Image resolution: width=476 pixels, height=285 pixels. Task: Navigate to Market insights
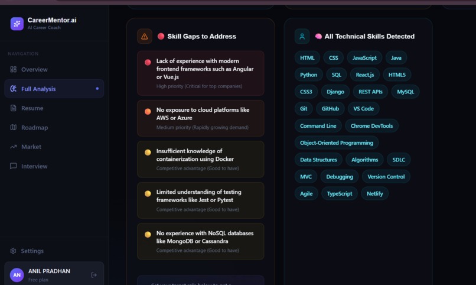pyautogui.click(x=54, y=147)
